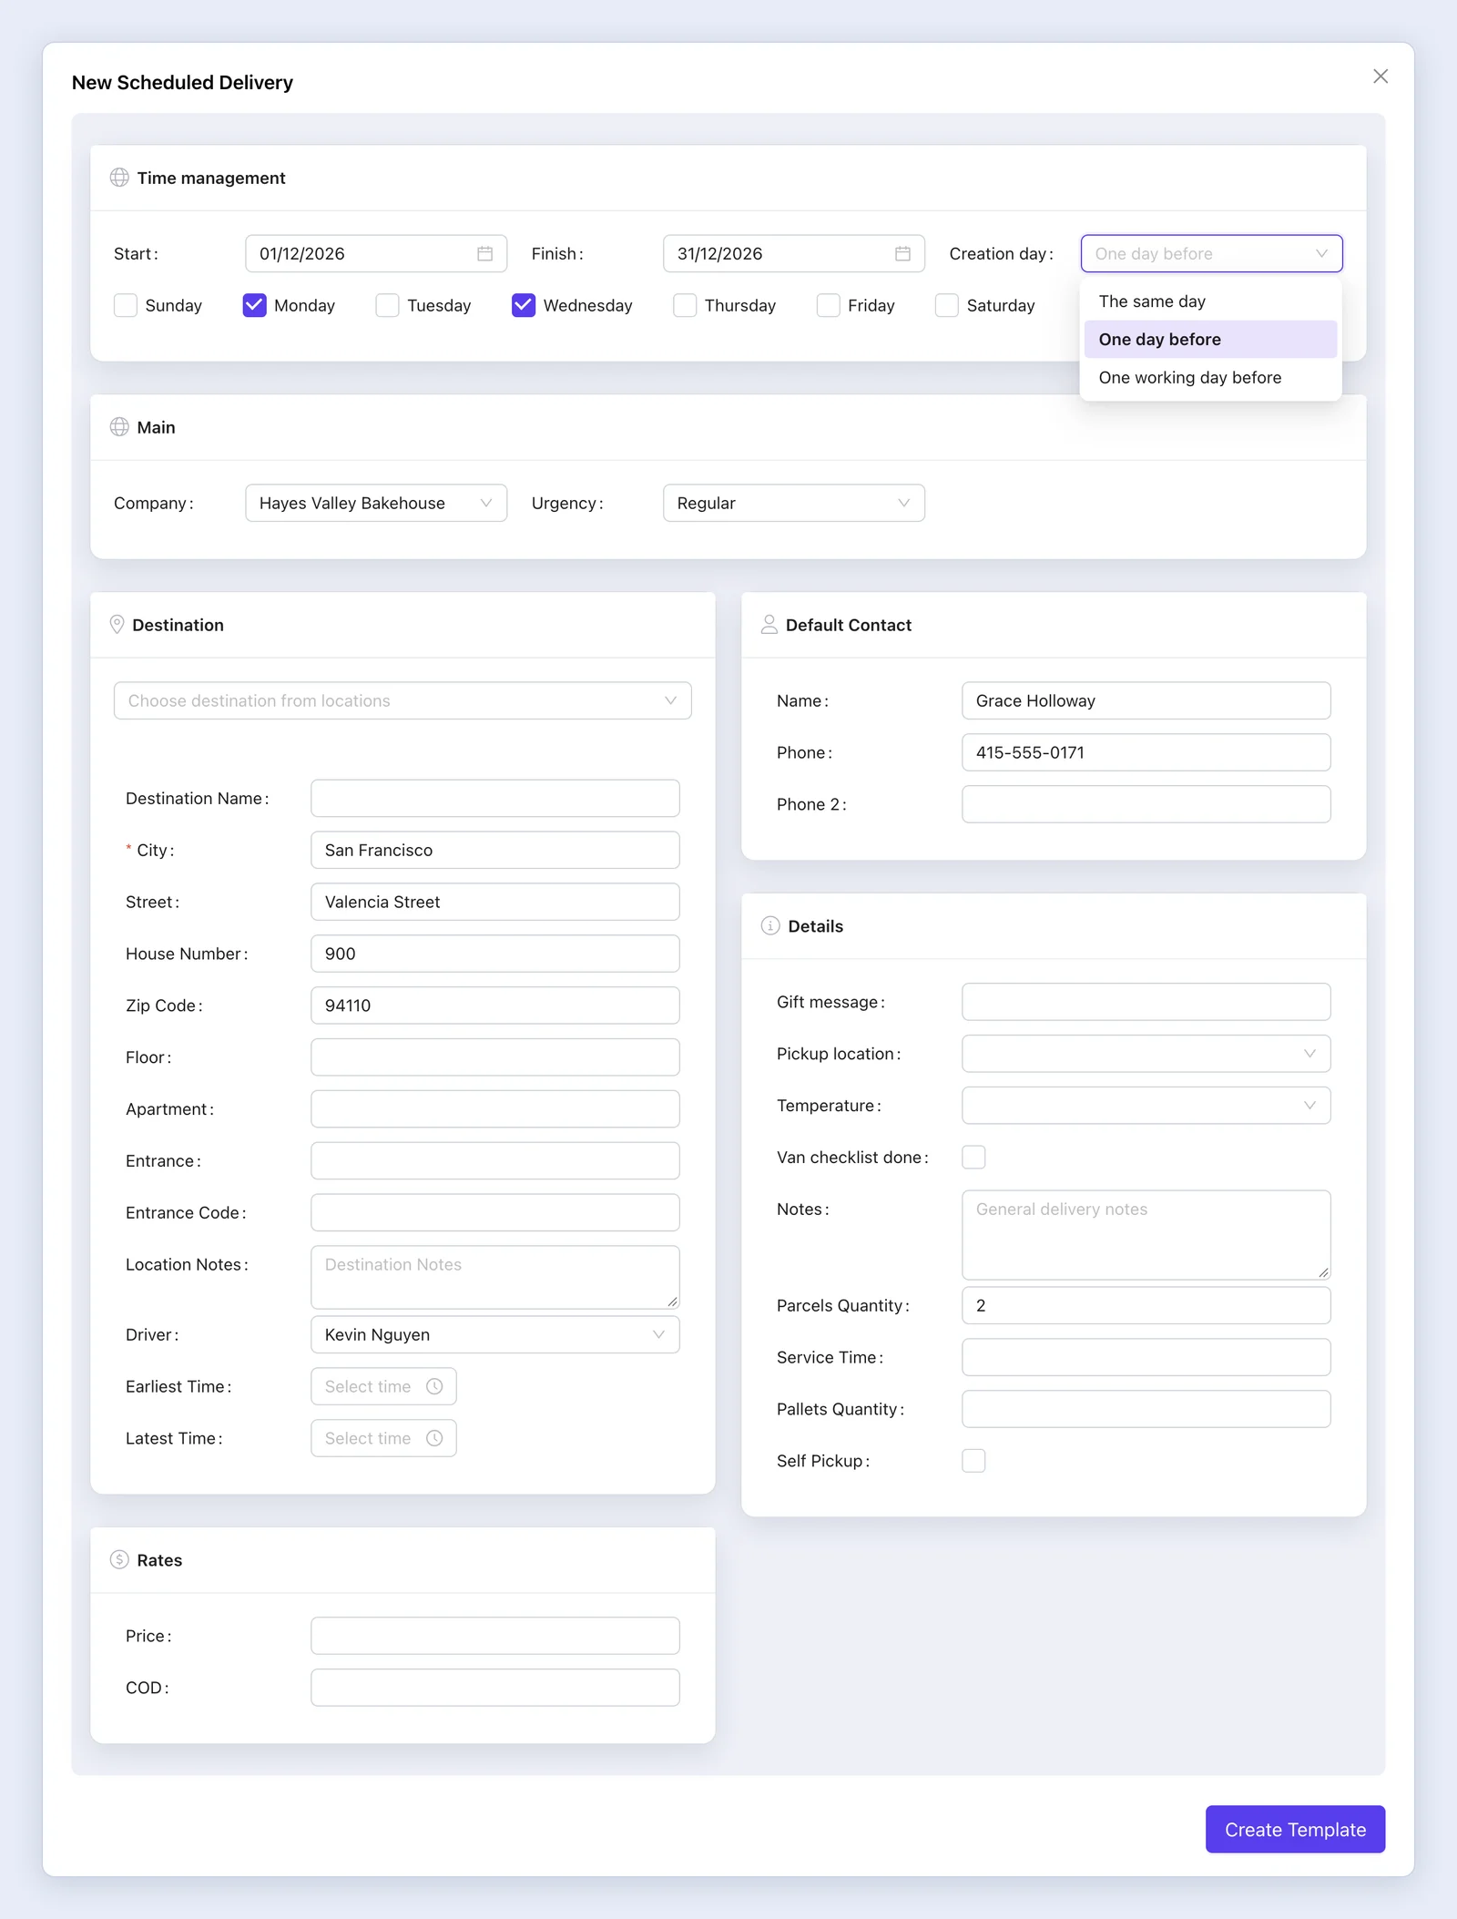The image size is (1457, 1919).
Task: Click the Entrance Code field
Action: (x=494, y=1212)
